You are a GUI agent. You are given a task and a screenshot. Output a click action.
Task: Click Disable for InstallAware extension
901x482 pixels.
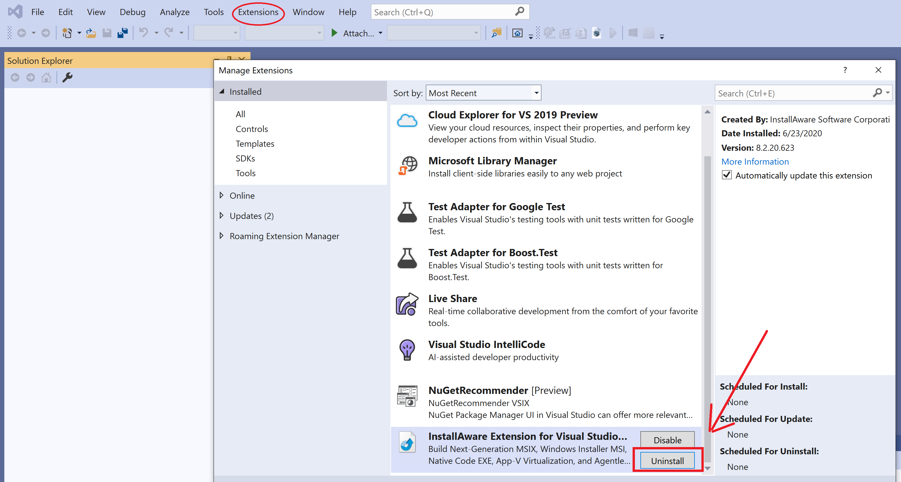click(x=667, y=440)
